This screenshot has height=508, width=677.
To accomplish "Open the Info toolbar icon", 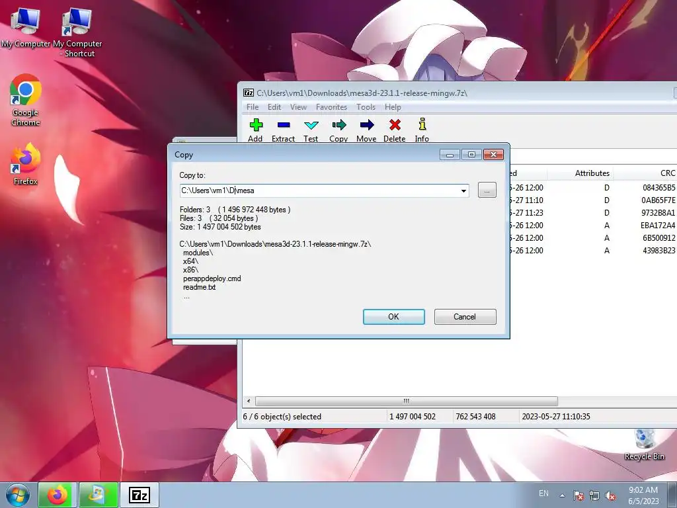I will (x=422, y=130).
